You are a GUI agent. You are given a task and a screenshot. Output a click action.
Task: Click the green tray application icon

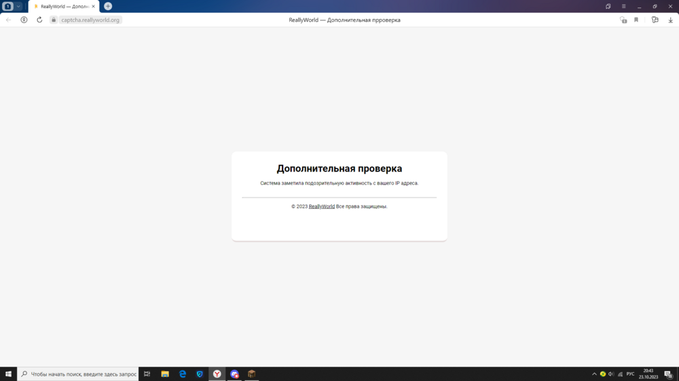[603, 374]
